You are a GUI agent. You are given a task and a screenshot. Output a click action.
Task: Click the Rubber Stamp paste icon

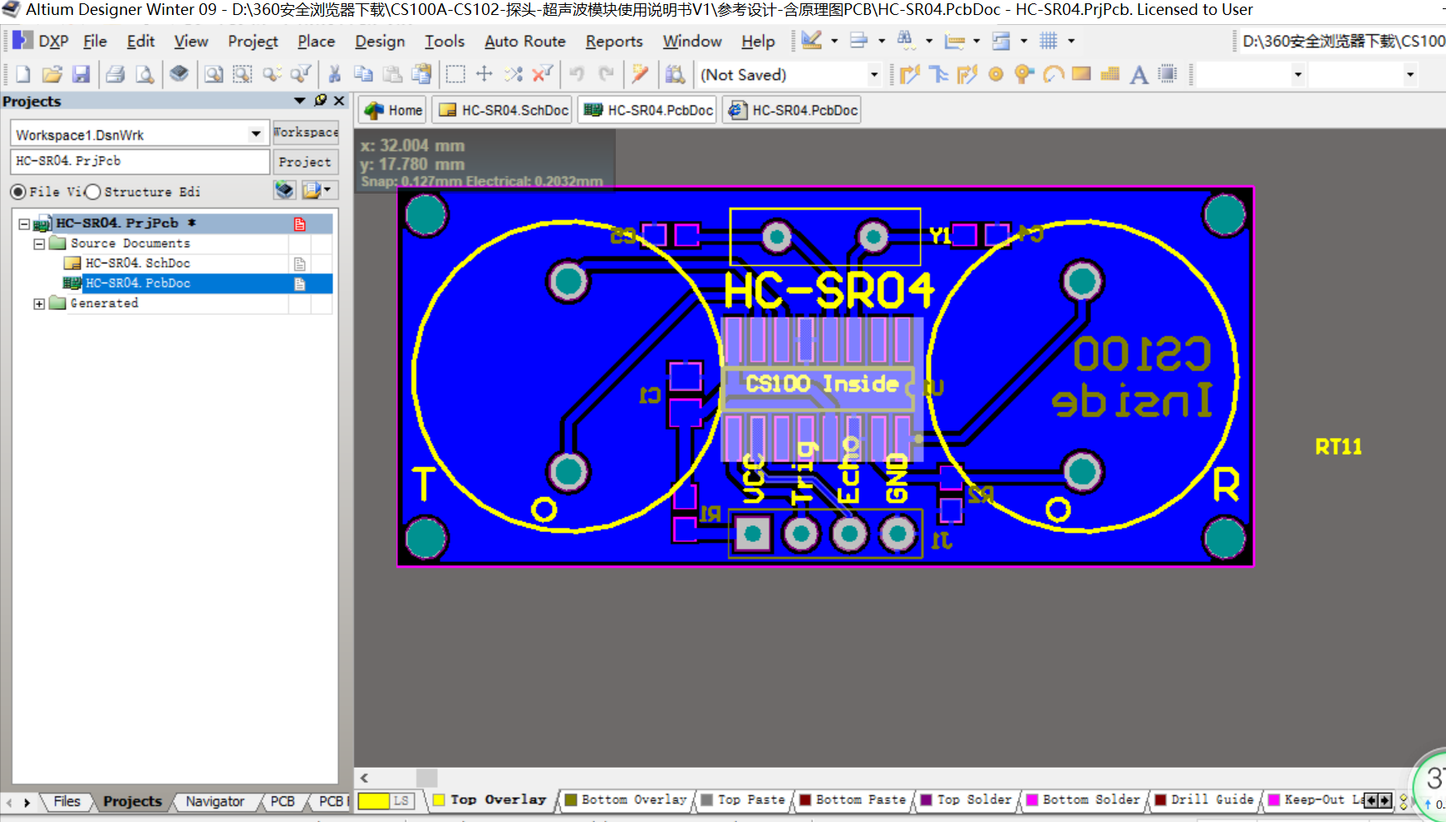click(x=422, y=75)
